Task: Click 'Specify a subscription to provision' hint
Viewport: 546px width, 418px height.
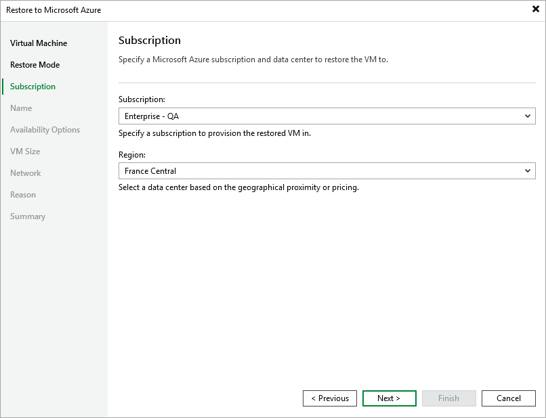Action: [x=215, y=133]
